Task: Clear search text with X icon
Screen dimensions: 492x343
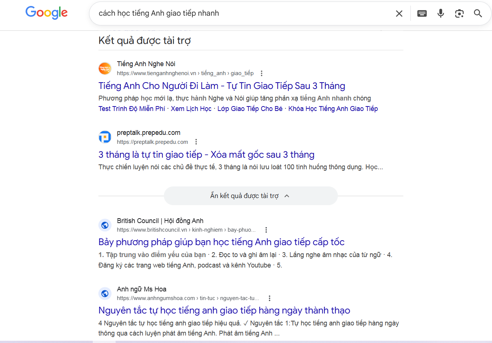Action: click(x=399, y=13)
